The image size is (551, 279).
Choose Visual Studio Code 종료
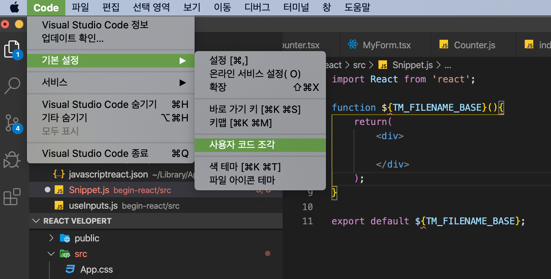[x=111, y=153]
